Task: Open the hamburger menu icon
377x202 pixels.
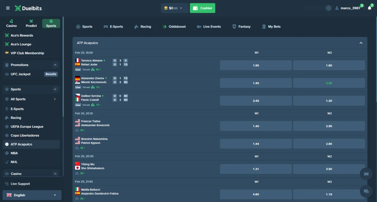Action: [8, 8]
